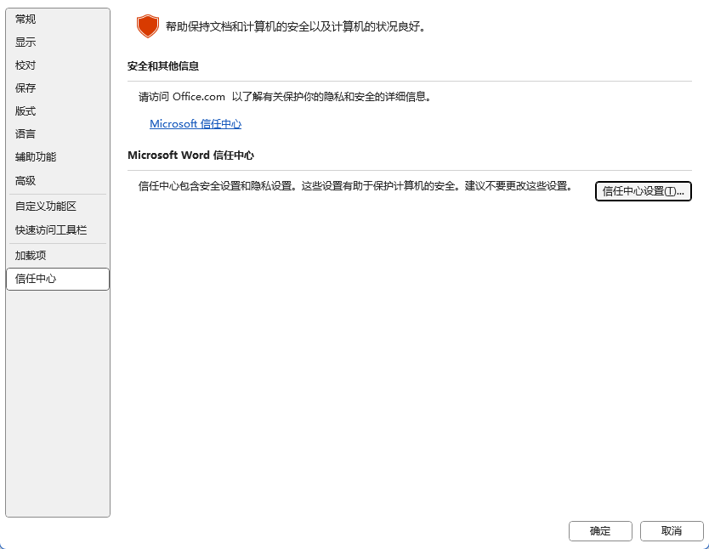This screenshot has height=549, width=709.
Task: Click the Microsoft 信任中心 hyperlink
Action: (196, 124)
